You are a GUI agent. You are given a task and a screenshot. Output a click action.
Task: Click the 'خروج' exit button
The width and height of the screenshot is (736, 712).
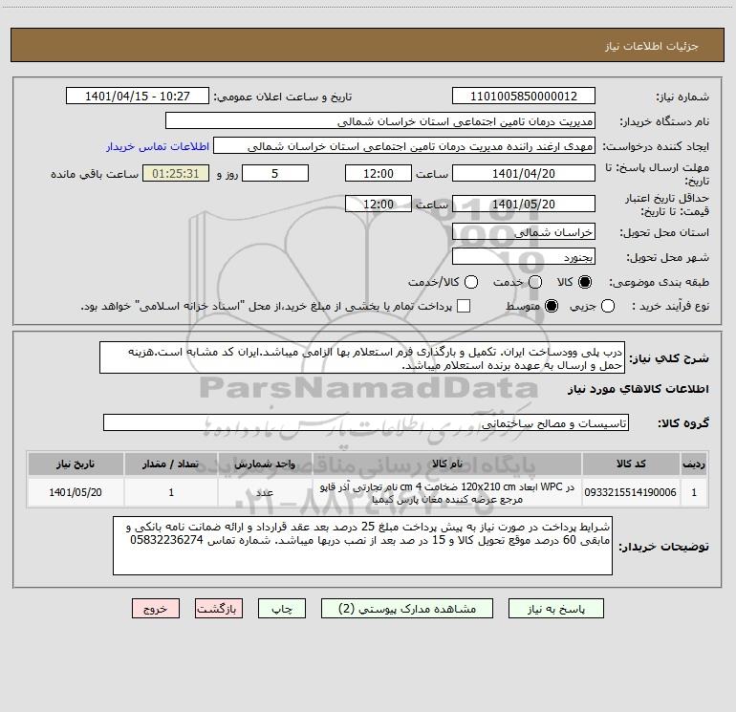156,609
